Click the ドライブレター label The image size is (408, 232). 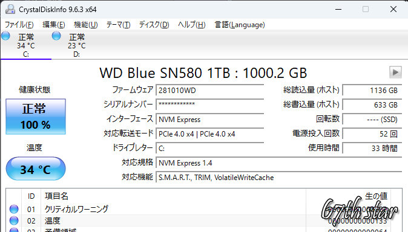[x=133, y=147]
